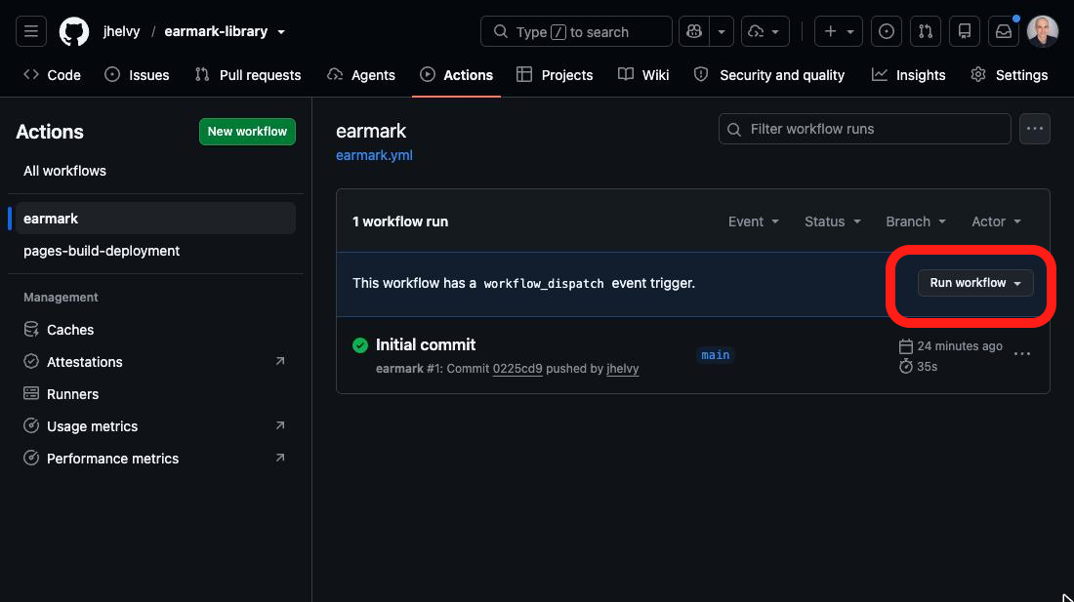Switch to the Agents tab
1074x602 pixels.
pyautogui.click(x=361, y=74)
